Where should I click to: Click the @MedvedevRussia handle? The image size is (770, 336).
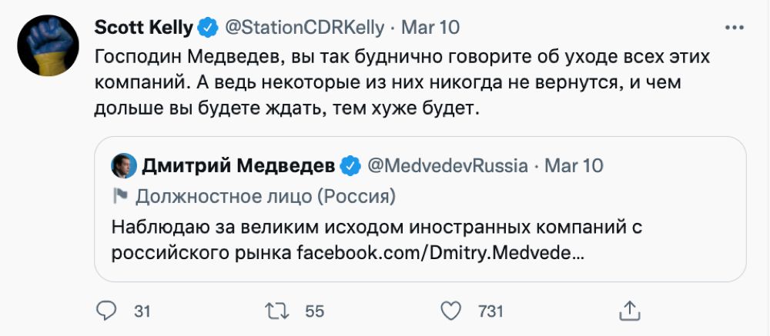[447, 165]
